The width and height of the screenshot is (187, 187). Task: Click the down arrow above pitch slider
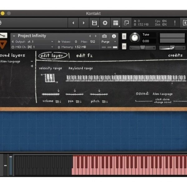pyautogui.click(x=99, y=90)
